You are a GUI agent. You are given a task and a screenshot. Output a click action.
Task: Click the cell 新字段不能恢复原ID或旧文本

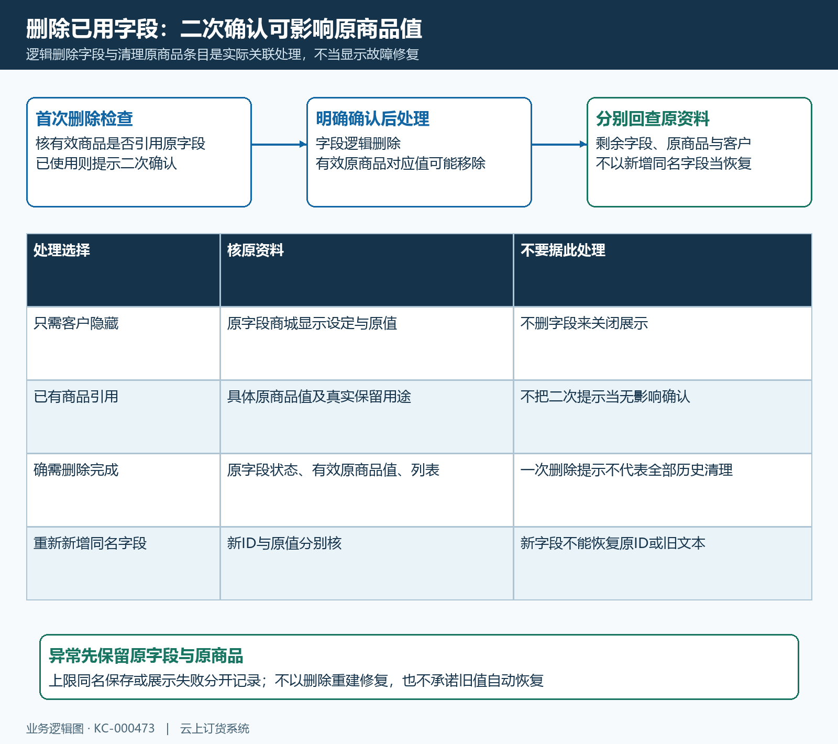(x=663, y=563)
